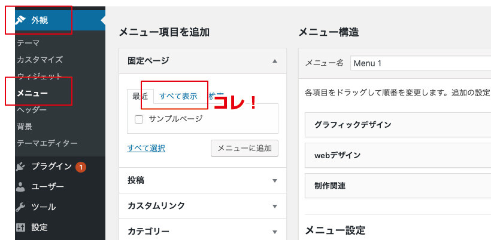Image resolution: width=491 pixels, height=240 pixels.
Task: Open the カスタマイズ submenu item
Action: click(40, 60)
